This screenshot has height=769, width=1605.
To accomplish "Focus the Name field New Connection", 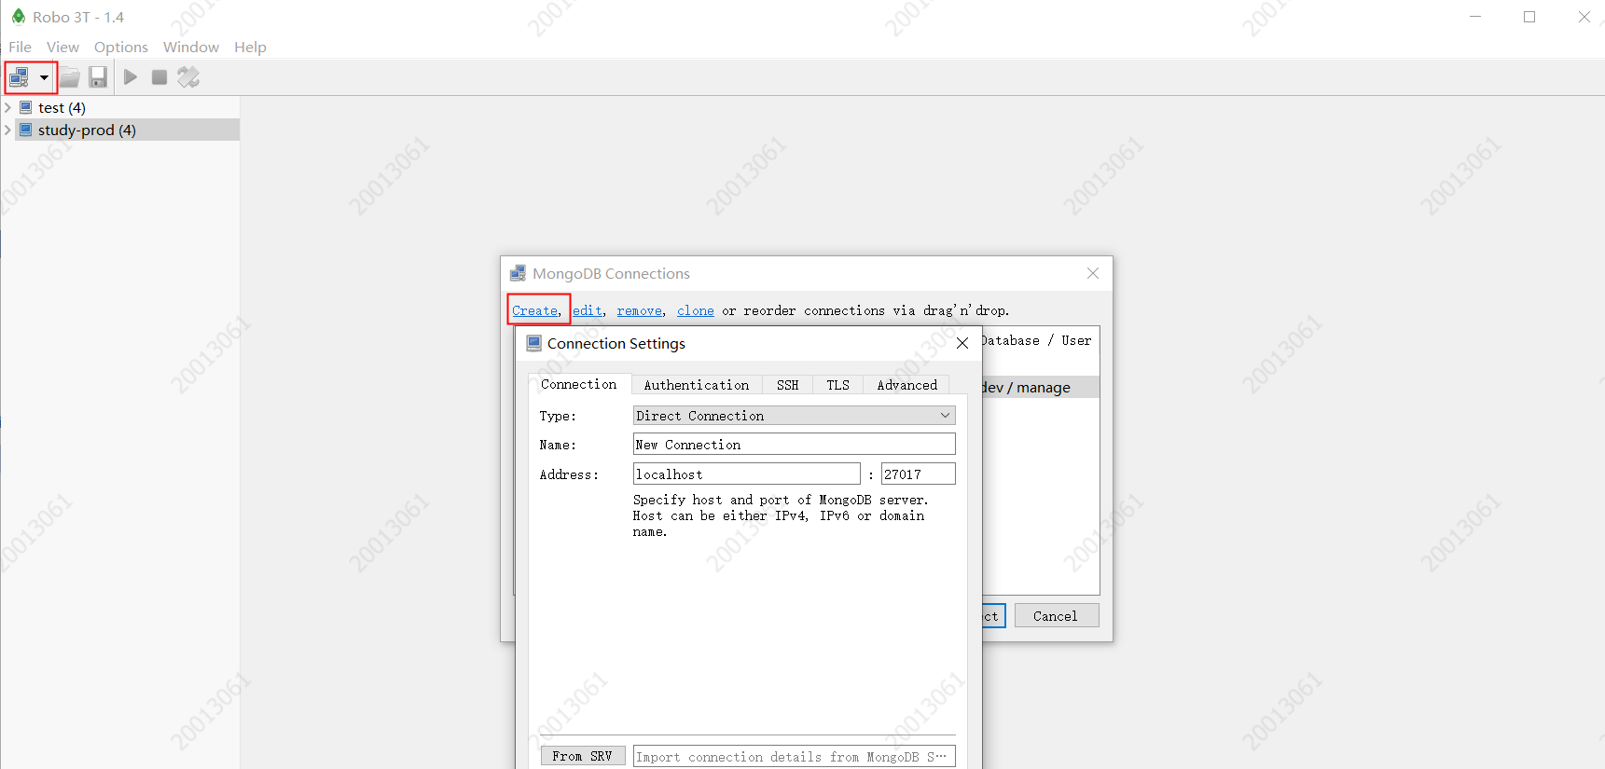I will 795,445.
